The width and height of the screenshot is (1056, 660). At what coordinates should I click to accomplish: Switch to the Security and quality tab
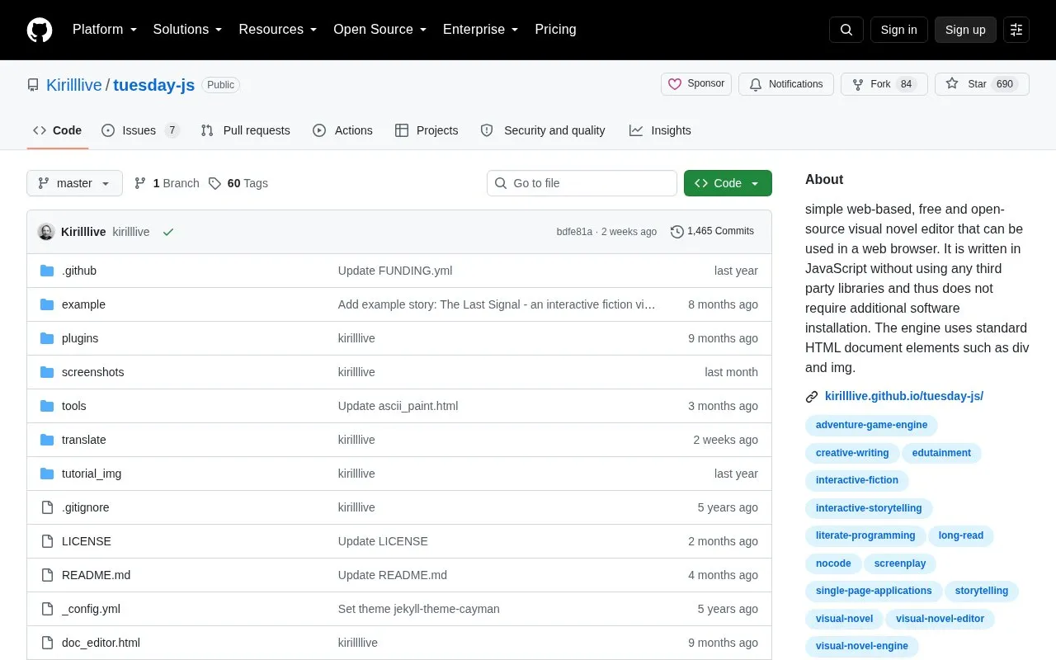click(x=543, y=130)
